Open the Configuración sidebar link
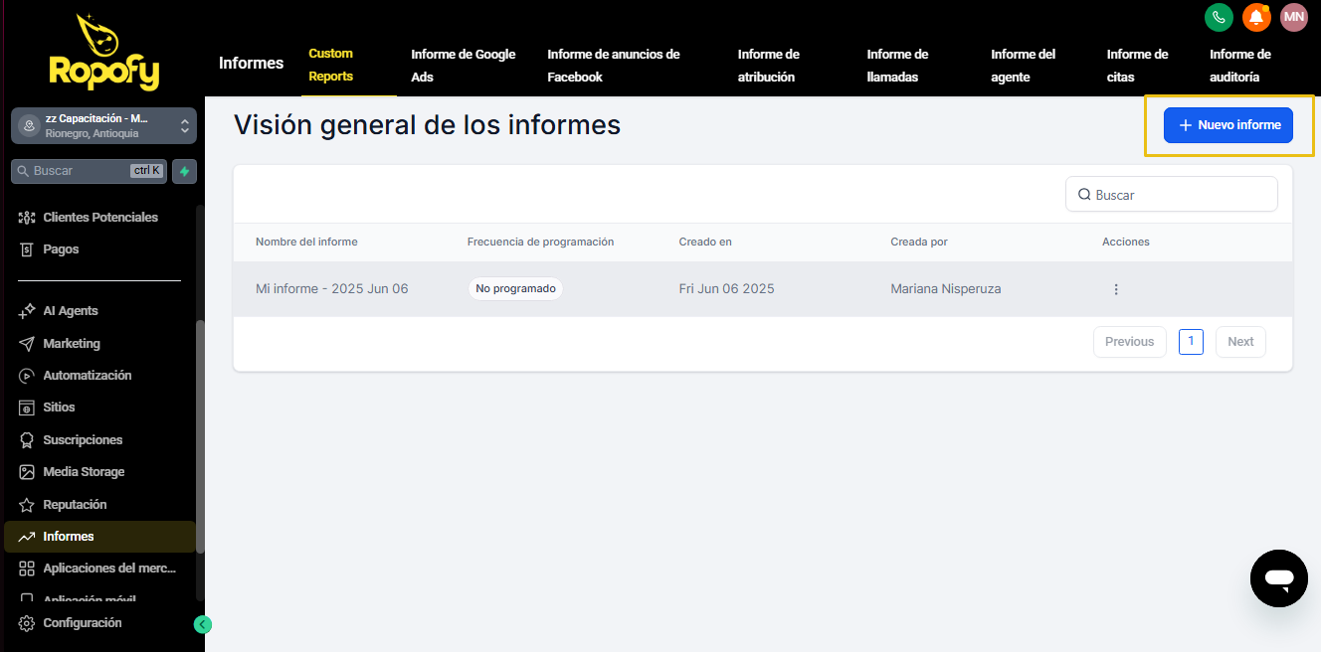The image size is (1321, 652). (83, 623)
